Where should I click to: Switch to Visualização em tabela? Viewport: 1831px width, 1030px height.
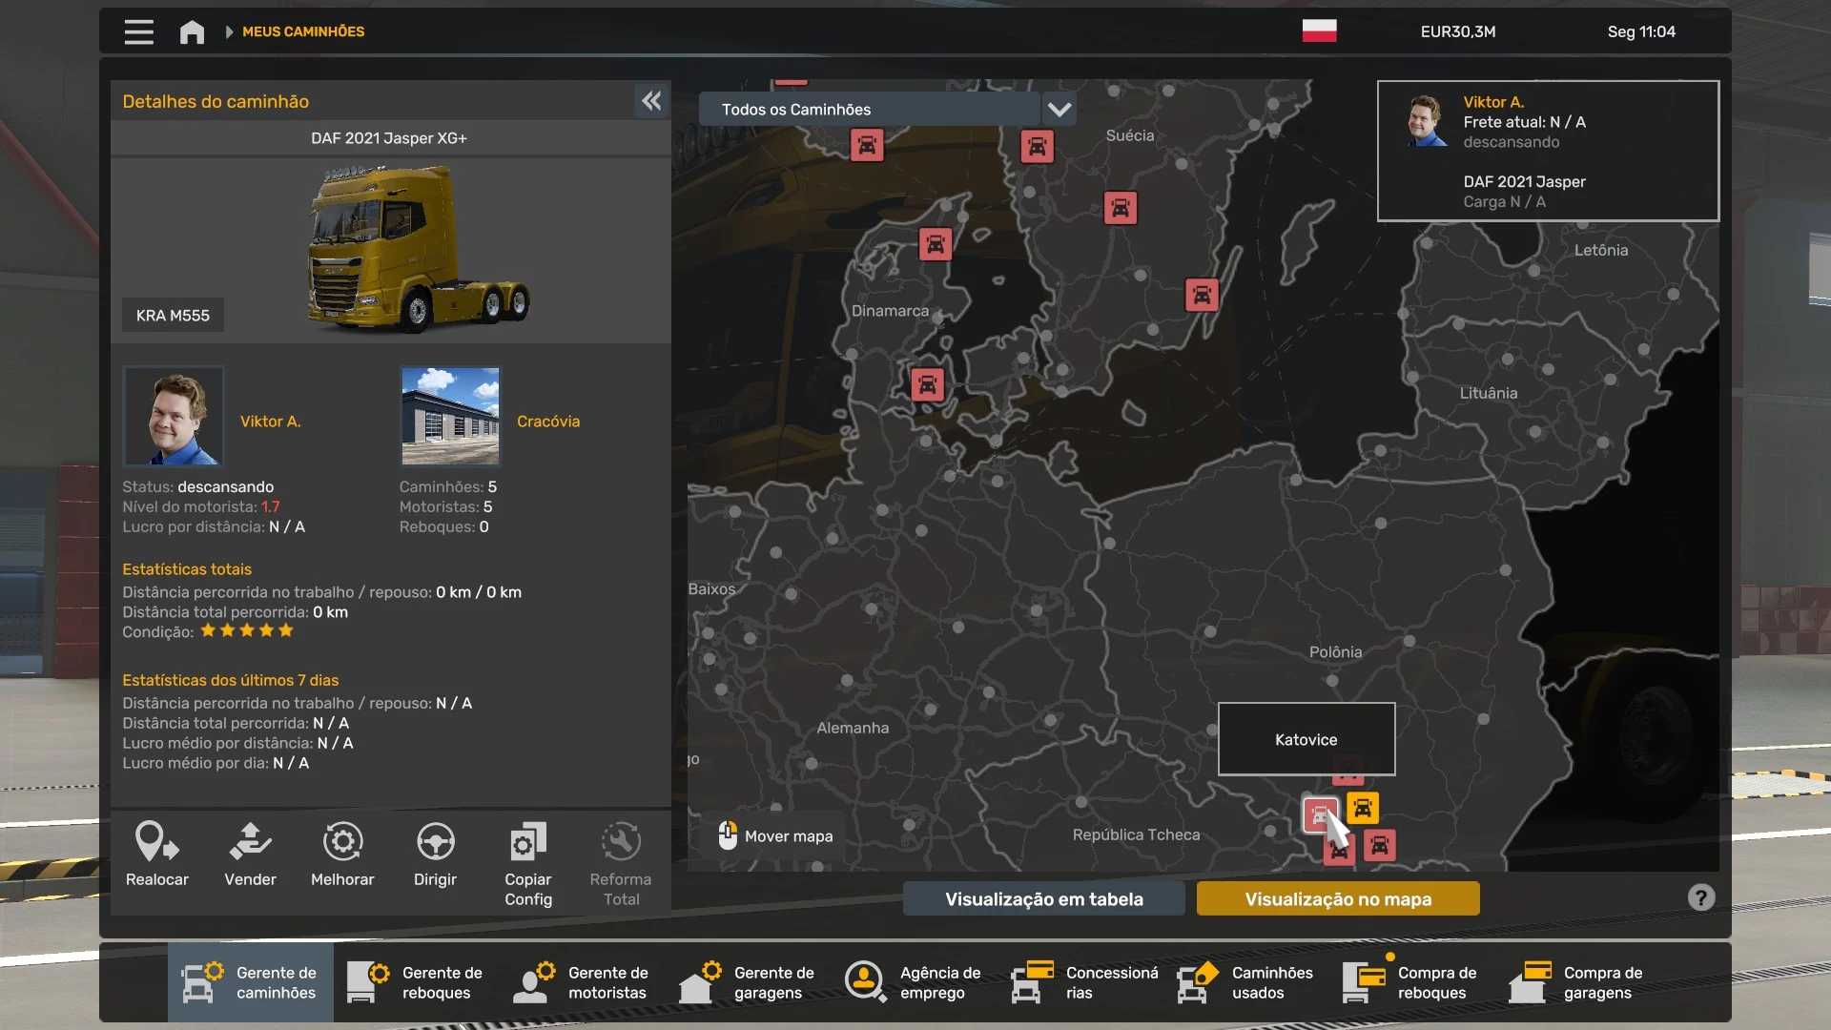pos(1043,899)
